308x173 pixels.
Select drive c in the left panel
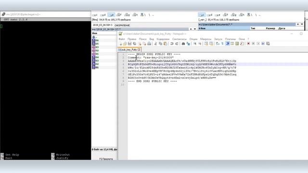point(95,15)
